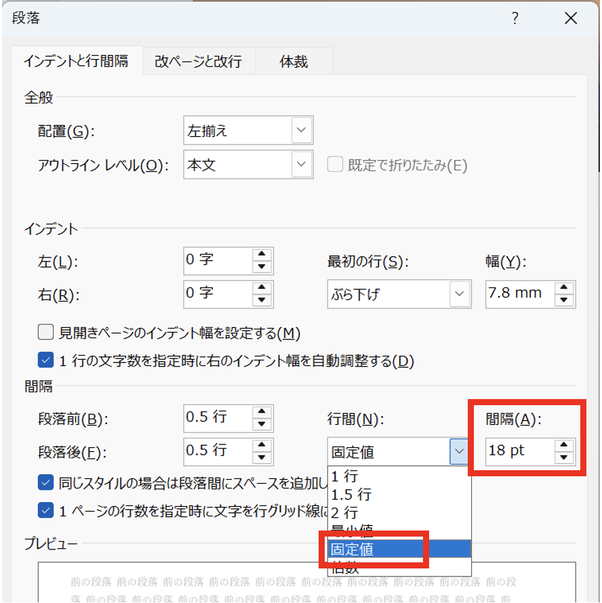
Task: Open the 最初の行 ぶら下げ dropdown
Action: (x=460, y=294)
